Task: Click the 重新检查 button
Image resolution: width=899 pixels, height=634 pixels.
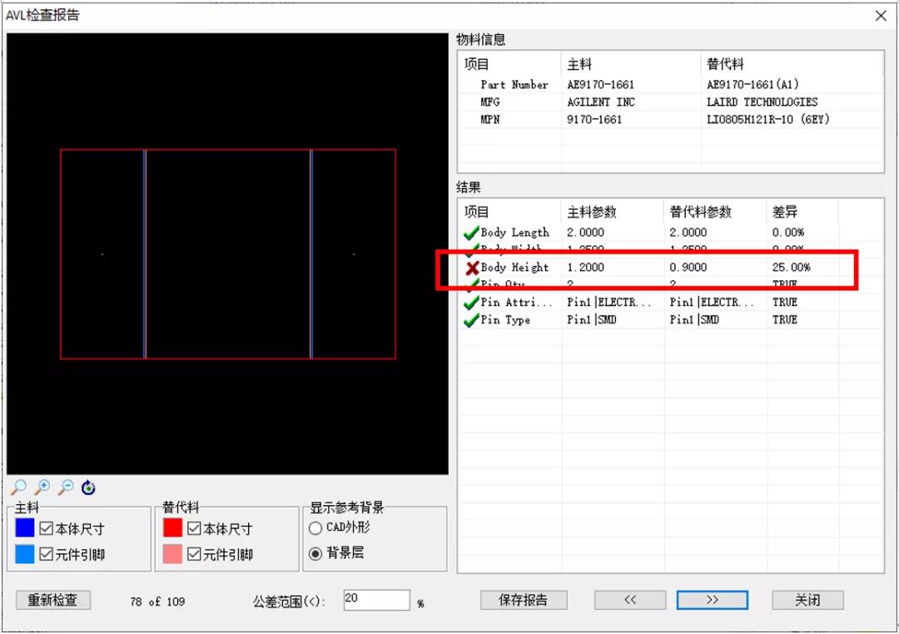Action: click(x=52, y=600)
